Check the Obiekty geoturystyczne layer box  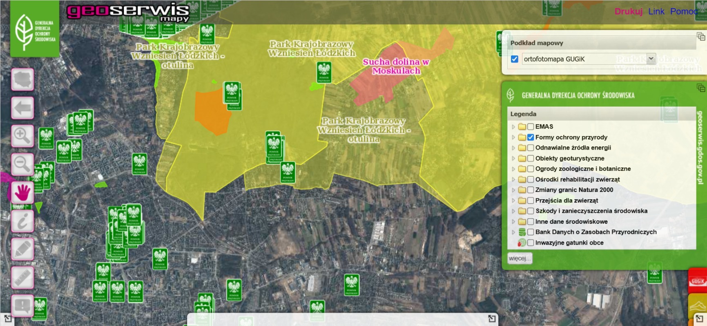(x=531, y=158)
